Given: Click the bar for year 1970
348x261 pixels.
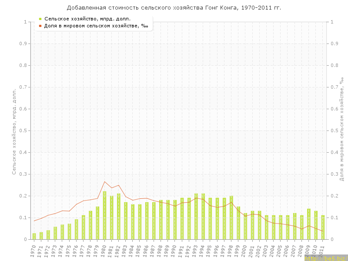Looking at the screenshot, I should (34, 236).
